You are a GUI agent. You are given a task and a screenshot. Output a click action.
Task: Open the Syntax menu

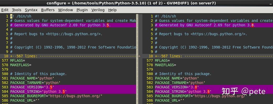pyautogui.click(x=31, y=10)
